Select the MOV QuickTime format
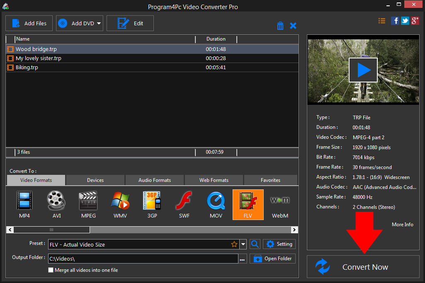 point(216,204)
